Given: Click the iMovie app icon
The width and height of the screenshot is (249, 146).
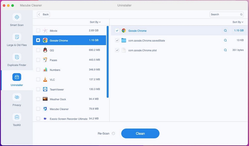Looking at the screenshot, I should 45,31.
